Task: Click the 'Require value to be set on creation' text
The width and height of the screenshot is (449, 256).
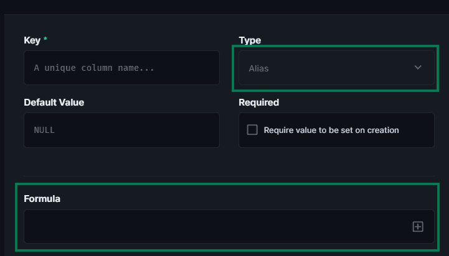Action: pyautogui.click(x=331, y=130)
